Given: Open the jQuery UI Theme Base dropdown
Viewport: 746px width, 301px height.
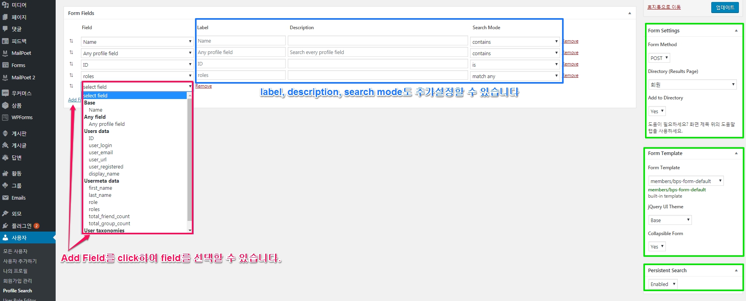Looking at the screenshot, I should pyautogui.click(x=670, y=220).
